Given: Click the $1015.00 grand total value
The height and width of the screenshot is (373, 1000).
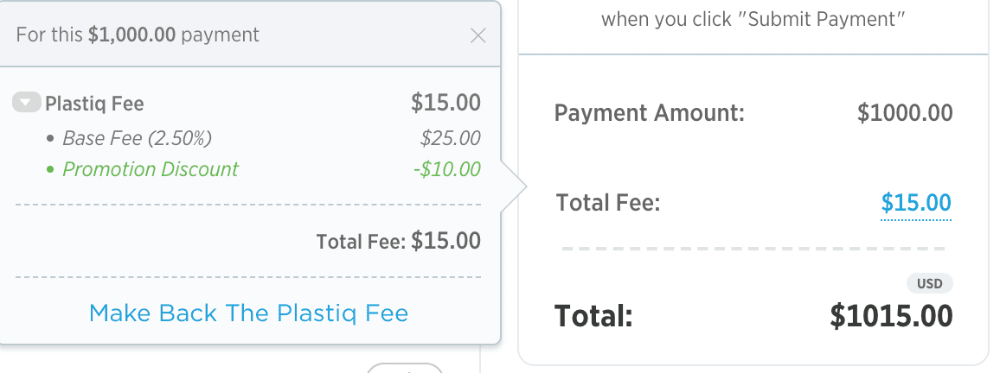Looking at the screenshot, I should 891,316.
